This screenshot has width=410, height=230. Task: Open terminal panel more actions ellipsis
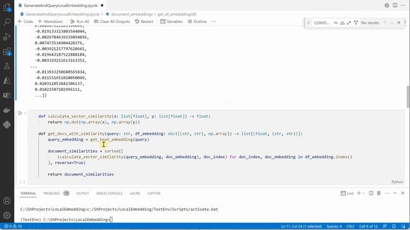[387, 193]
